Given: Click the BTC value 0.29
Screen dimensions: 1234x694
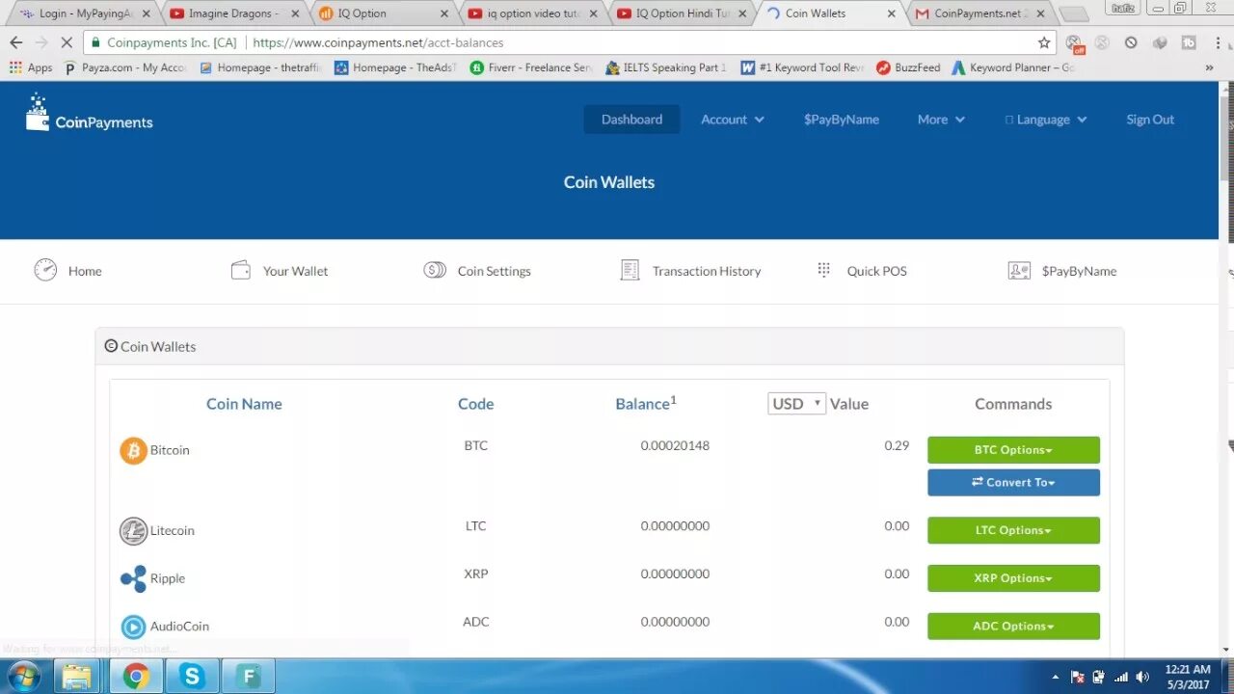Looking at the screenshot, I should coord(897,445).
